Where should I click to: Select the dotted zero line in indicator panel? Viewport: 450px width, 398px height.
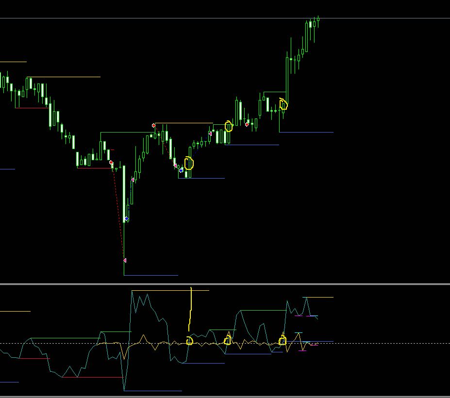[225, 343]
